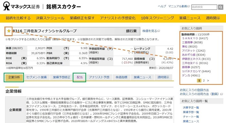Switch to the 配当 tab
This screenshot has width=226, height=123.
pyautogui.click(x=79, y=77)
